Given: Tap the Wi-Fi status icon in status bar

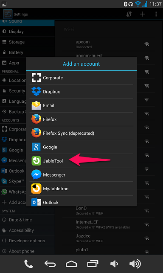Looking at the screenshot, I should [x=138, y=4].
